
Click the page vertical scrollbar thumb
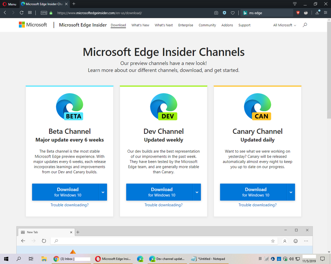[x=329, y=69]
